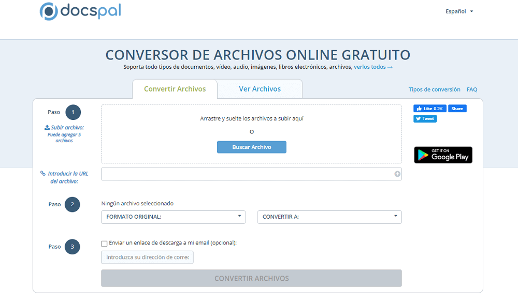Open the Get it on Google Play badge
The image size is (518, 304).
click(443, 155)
